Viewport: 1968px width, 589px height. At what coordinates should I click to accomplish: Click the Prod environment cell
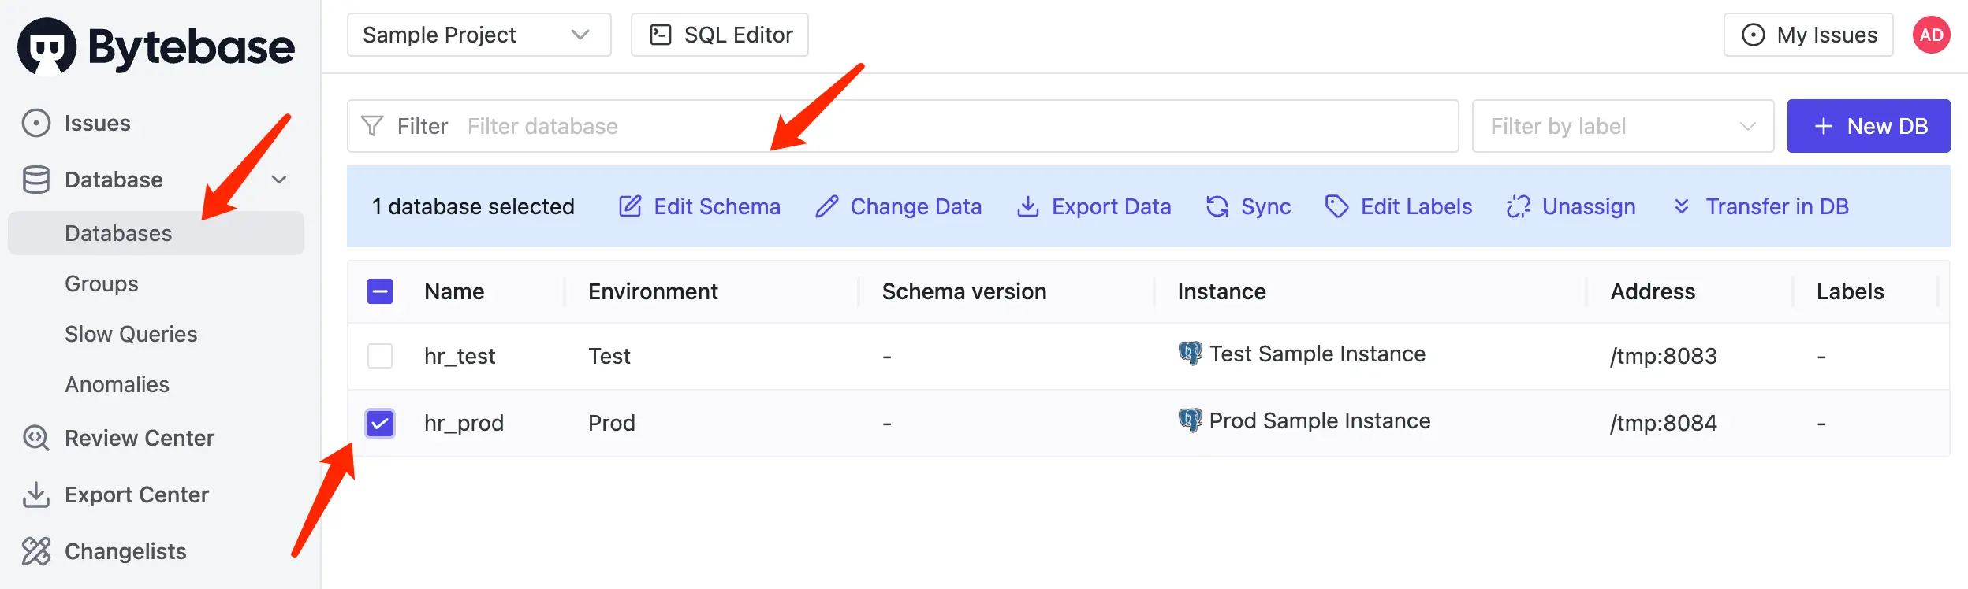[x=612, y=423]
